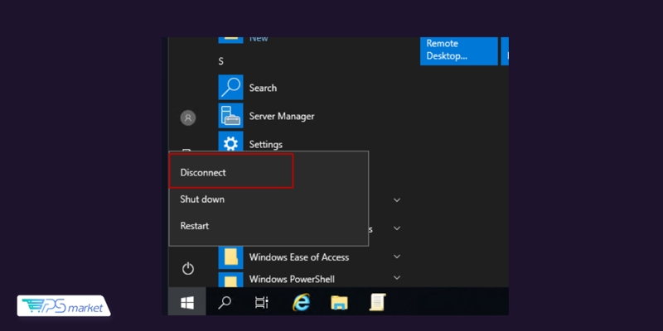Click Restart in the power menu
The height and width of the screenshot is (331, 663).
point(195,226)
